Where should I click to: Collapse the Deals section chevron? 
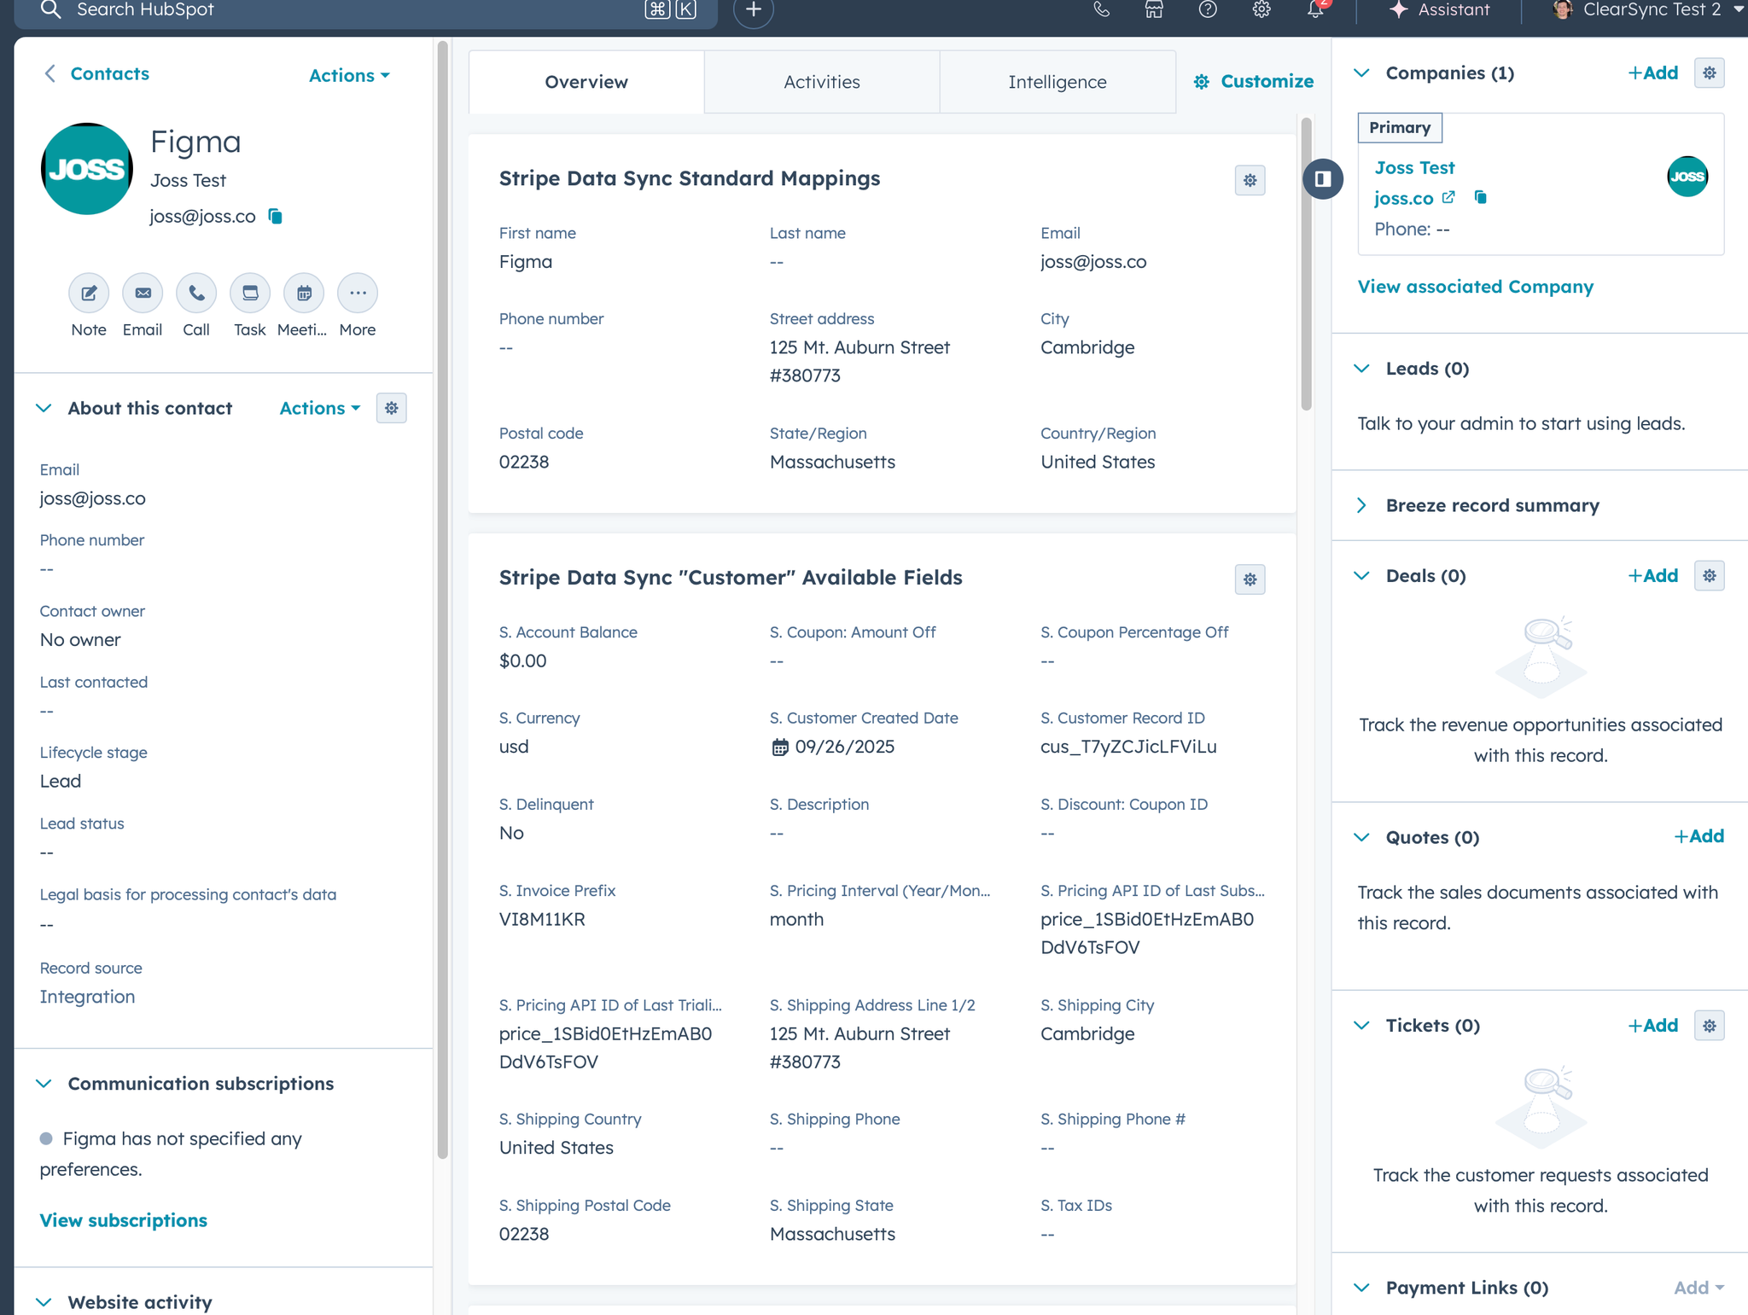[x=1362, y=576]
